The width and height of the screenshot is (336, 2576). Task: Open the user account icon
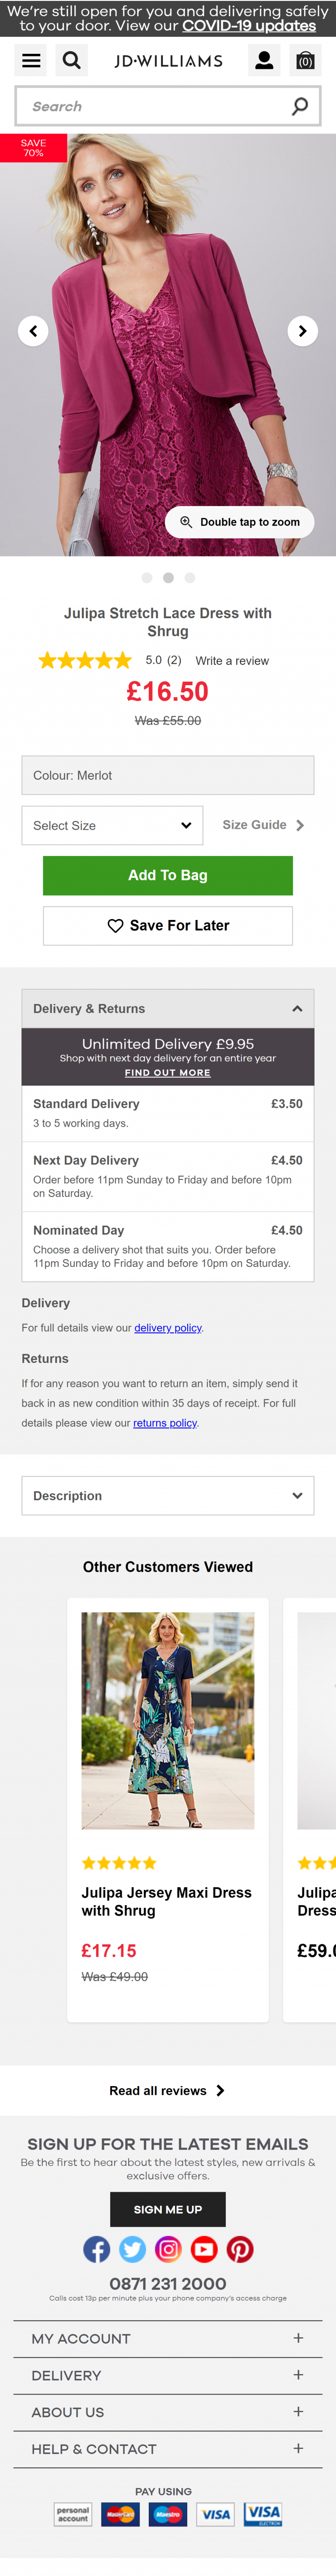point(264,61)
